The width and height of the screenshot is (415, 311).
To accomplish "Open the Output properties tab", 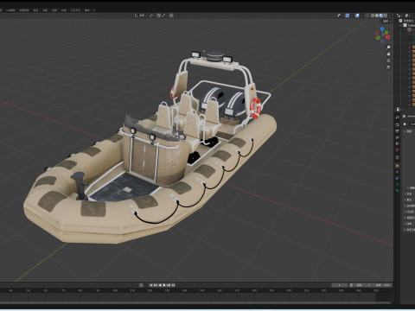I will [397, 131].
